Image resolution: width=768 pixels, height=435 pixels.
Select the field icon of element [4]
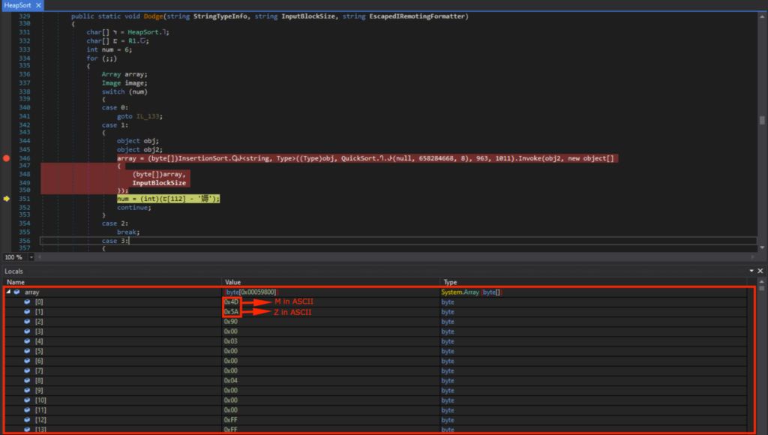[28, 340]
